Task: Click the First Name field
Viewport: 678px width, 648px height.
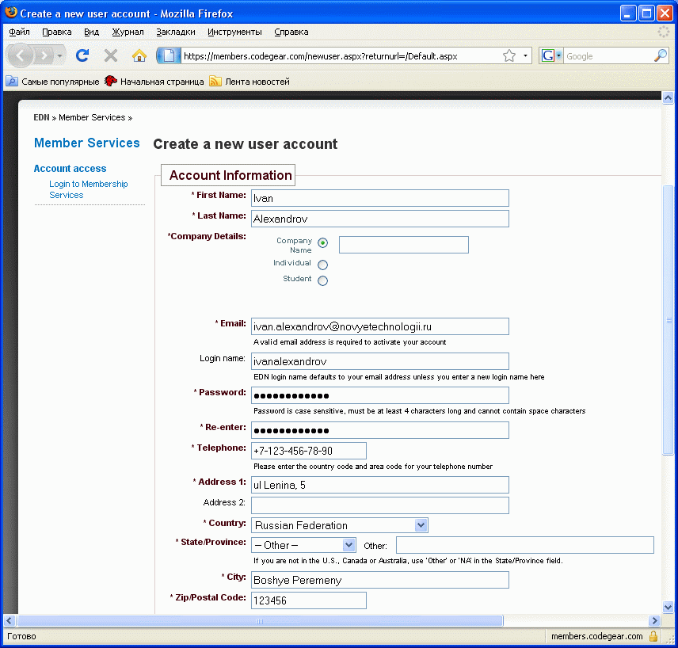Action: 379,198
